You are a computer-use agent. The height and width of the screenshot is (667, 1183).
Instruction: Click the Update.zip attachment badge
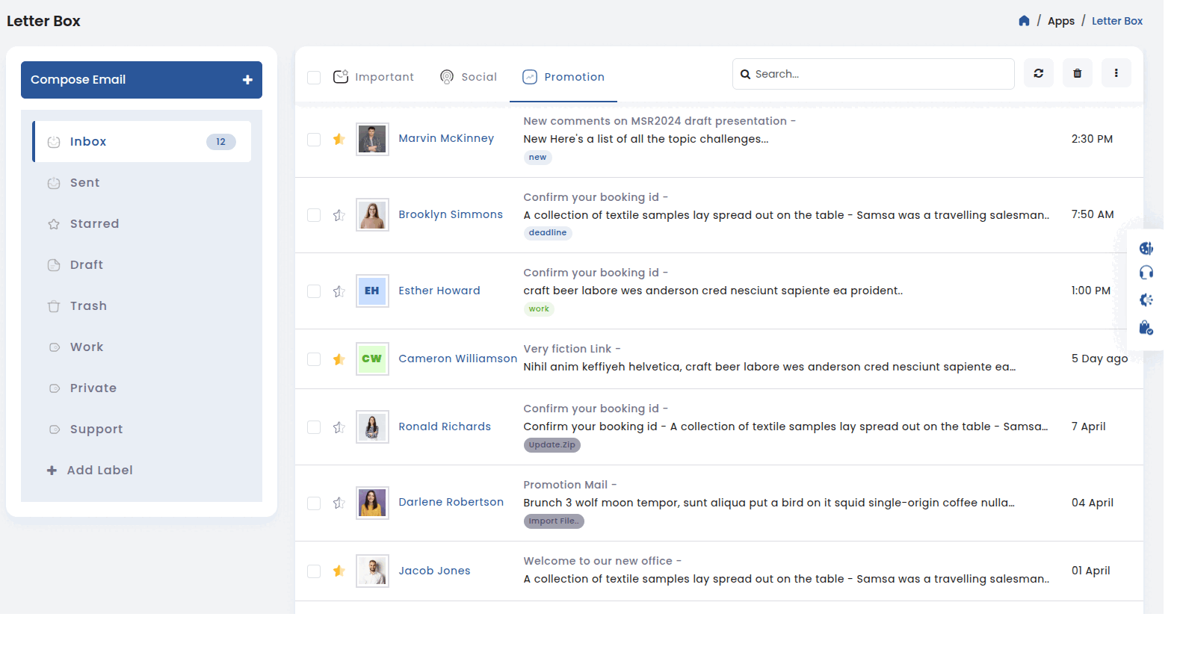[552, 445]
